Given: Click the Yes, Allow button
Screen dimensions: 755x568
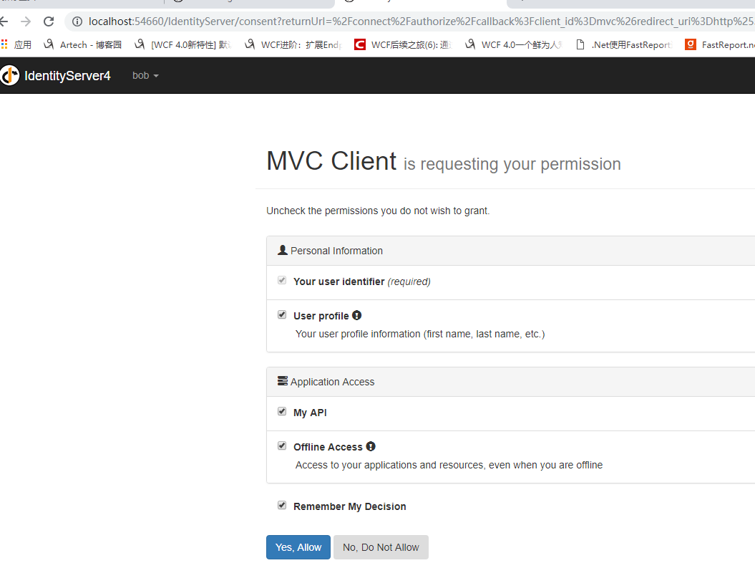Looking at the screenshot, I should 298,547.
